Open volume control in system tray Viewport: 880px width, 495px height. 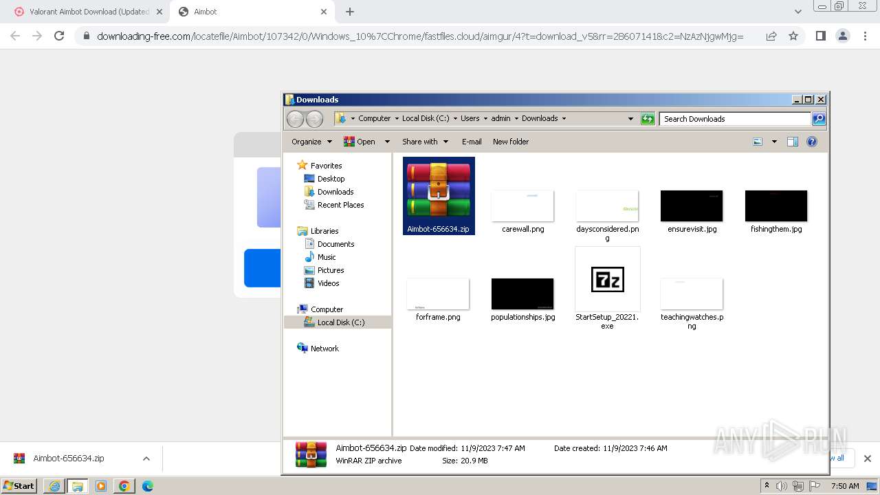782,486
